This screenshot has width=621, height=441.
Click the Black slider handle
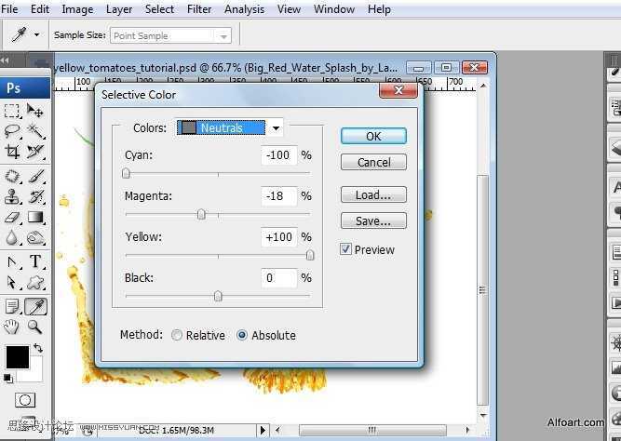[x=218, y=296]
